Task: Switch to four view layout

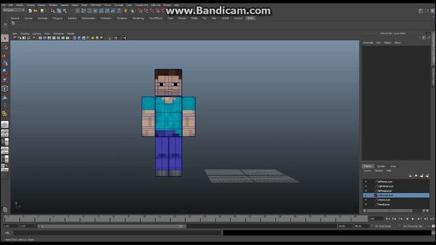Action: (5, 133)
